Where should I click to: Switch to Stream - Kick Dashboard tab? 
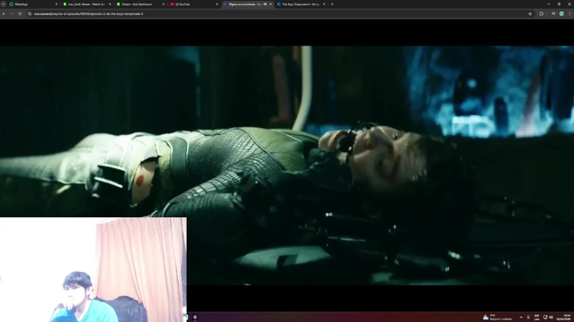pos(140,4)
